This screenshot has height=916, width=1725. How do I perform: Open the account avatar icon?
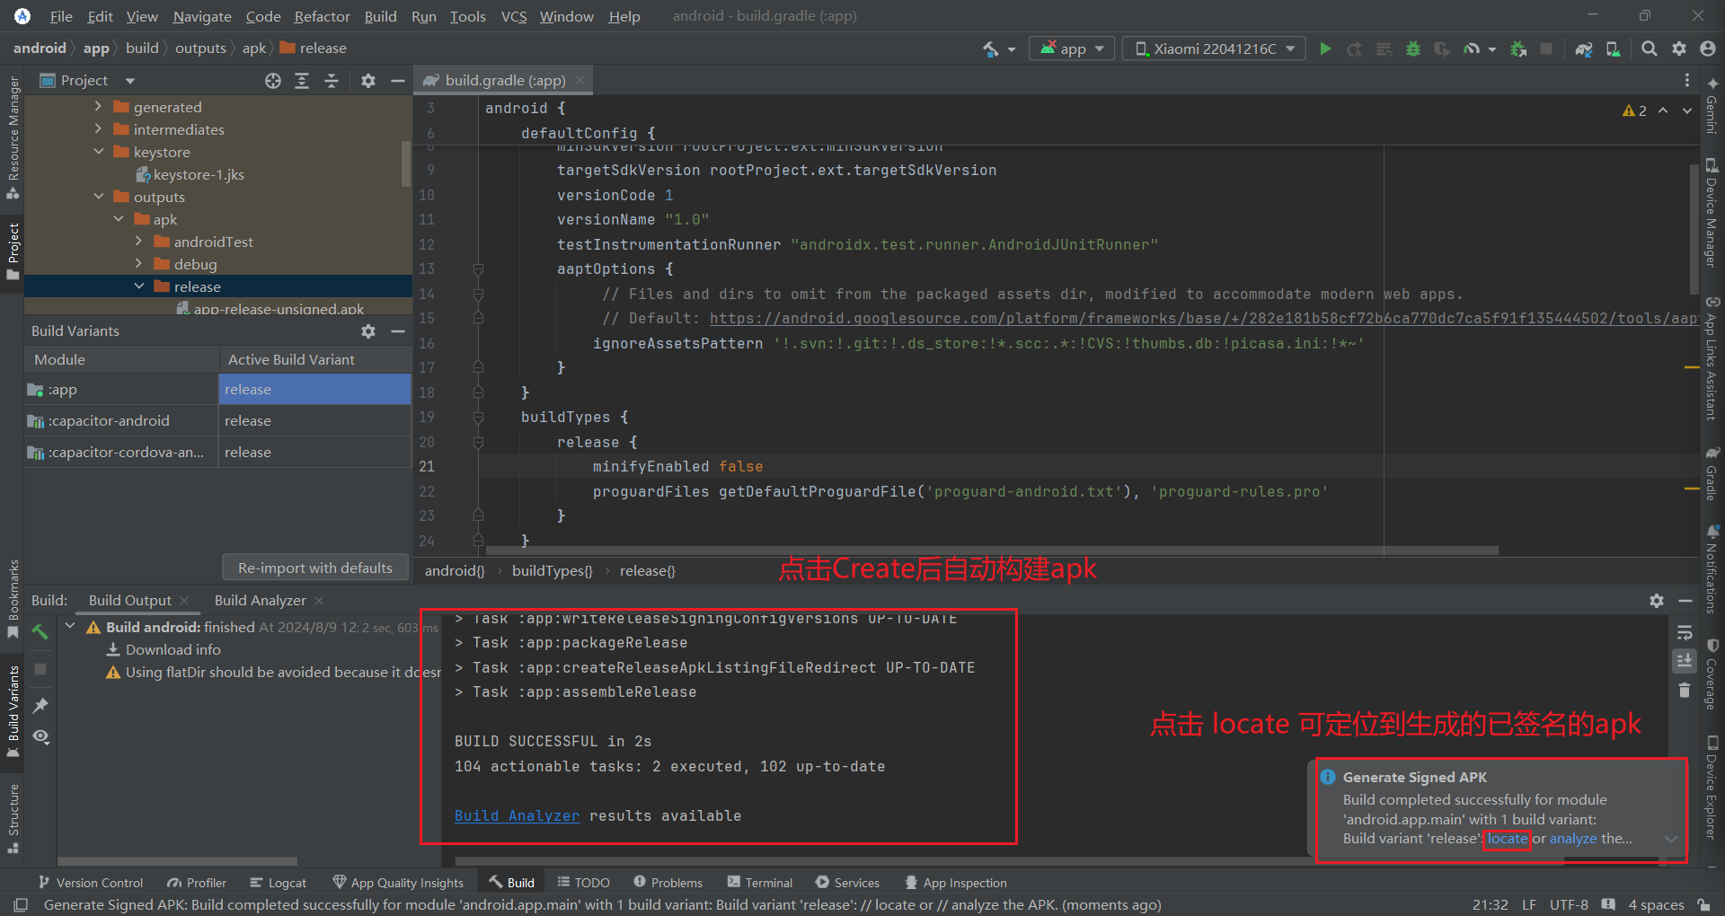[x=1708, y=48]
